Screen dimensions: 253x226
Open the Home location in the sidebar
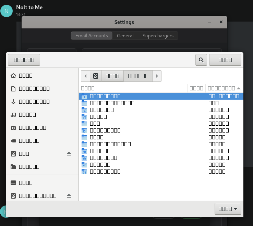[42, 76]
